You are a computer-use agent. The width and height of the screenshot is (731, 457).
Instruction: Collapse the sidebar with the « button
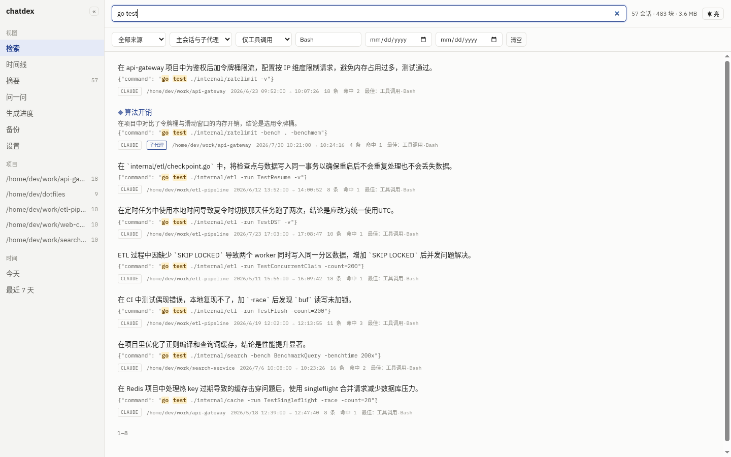tap(94, 11)
